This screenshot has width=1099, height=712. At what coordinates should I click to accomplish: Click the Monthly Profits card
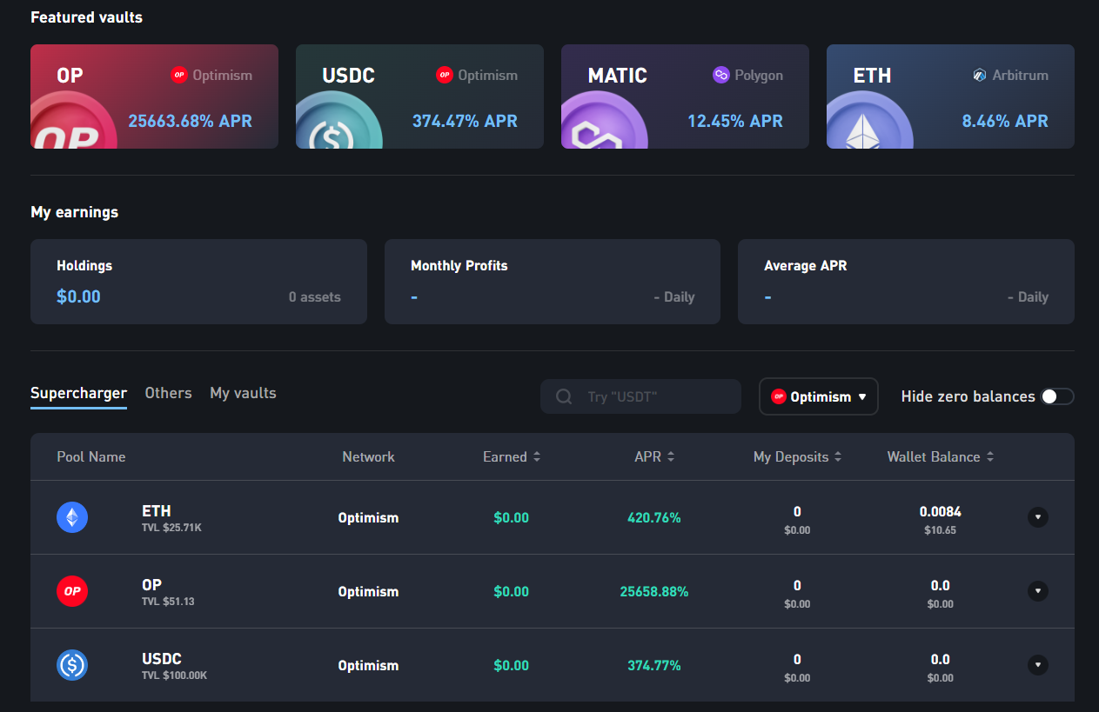coord(553,282)
